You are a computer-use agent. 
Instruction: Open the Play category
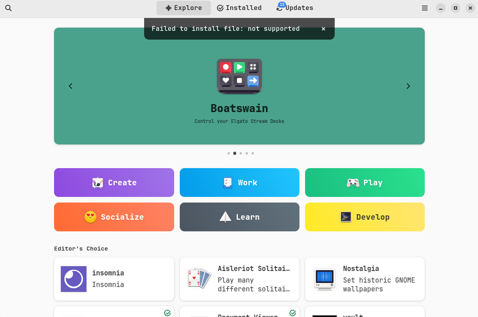pos(365,183)
